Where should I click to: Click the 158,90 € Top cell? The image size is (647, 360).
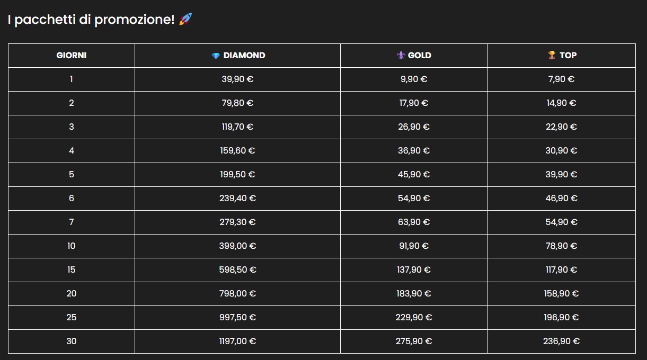point(561,294)
